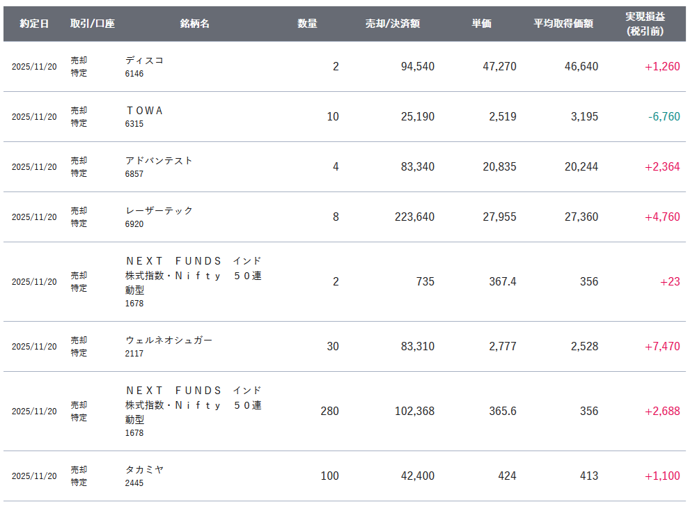Click the 単価 column header
The width and height of the screenshot is (690, 509).
coord(481,24)
